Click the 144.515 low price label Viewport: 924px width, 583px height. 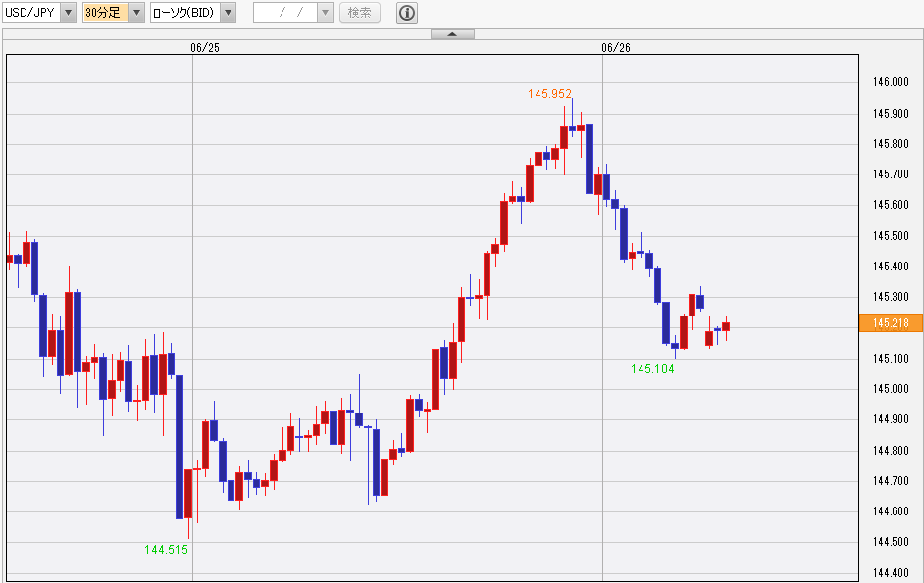(x=166, y=550)
